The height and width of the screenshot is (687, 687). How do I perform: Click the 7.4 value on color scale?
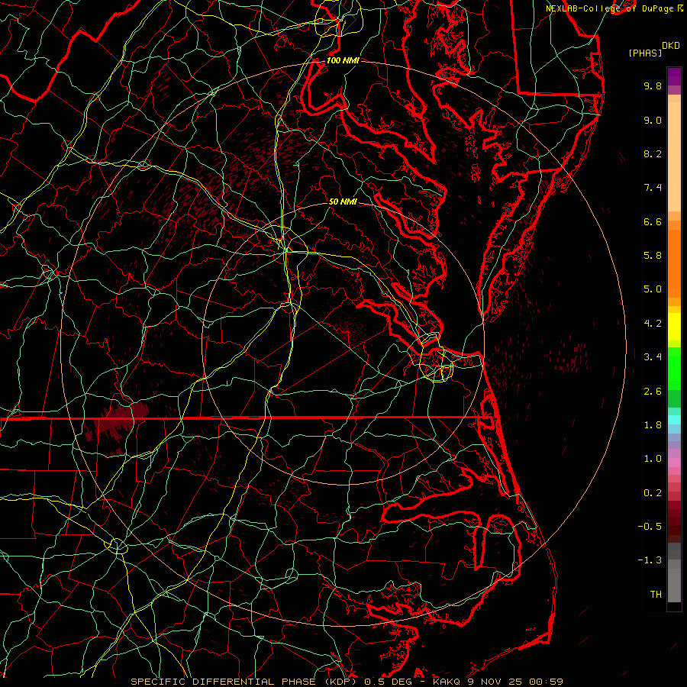click(x=653, y=188)
